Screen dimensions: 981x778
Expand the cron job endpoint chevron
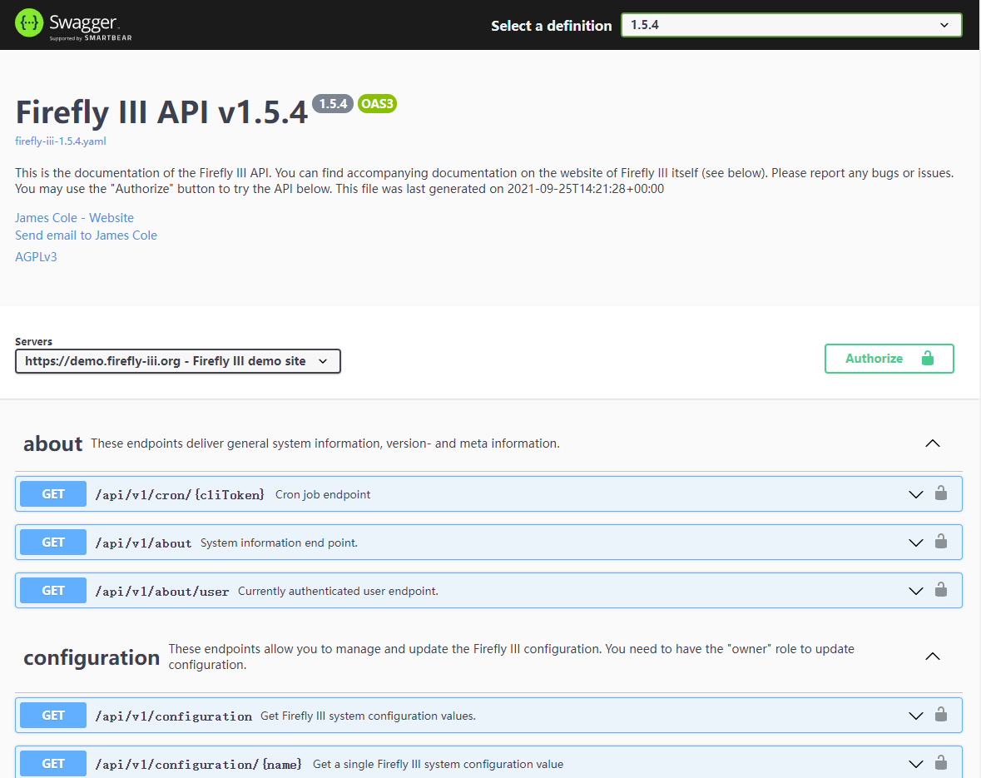point(915,494)
